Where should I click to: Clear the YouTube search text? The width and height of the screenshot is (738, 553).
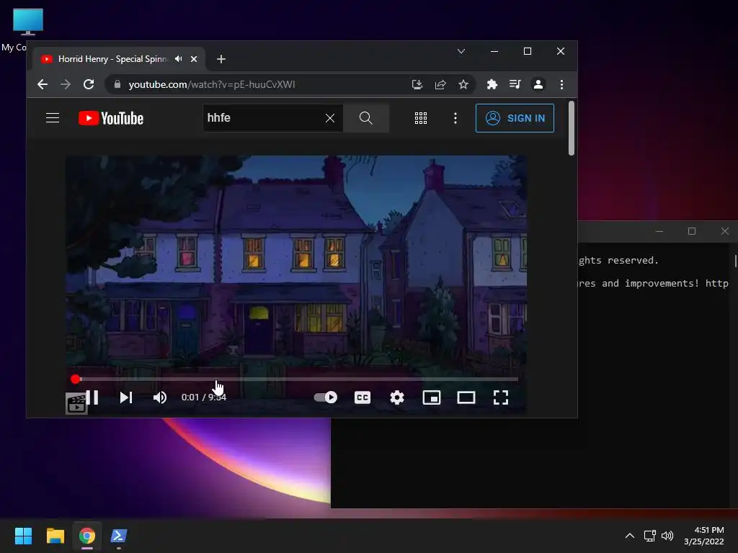(x=330, y=118)
